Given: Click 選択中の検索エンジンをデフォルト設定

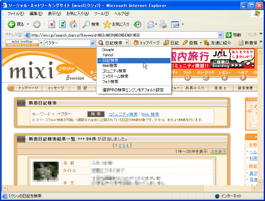Looking at the screenshot, I should click(134, 90).
